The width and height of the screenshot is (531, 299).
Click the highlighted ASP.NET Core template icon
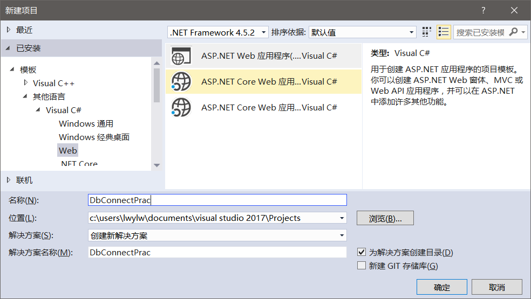coord(181,82)
